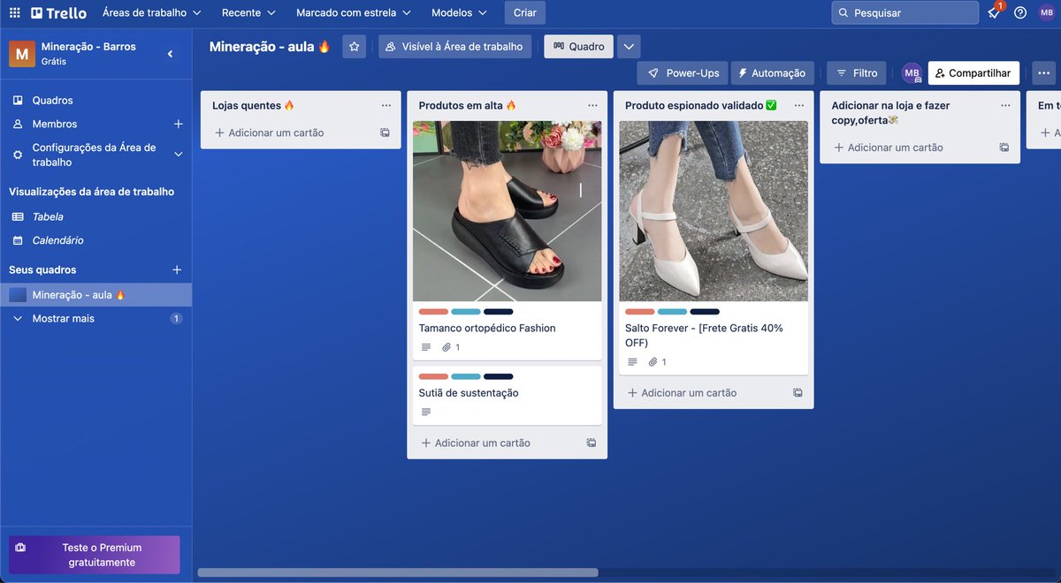
Task: Expand the Áreas de trabalho dropdown
Action: (x=151, y=13)
